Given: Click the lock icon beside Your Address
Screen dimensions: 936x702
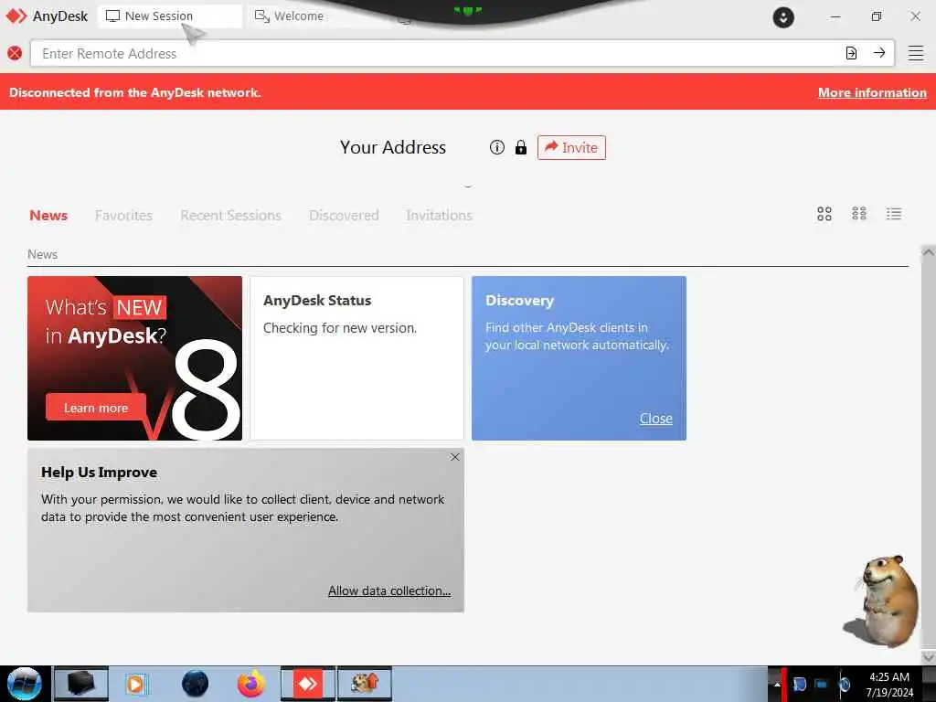Looking at the screenshot, I should click(521, 147).
